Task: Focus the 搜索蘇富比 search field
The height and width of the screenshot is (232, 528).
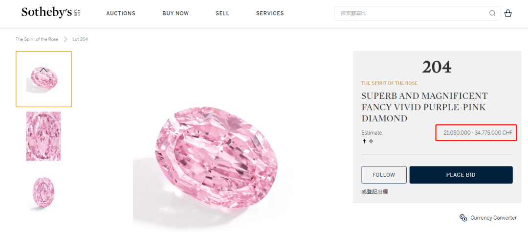Action: (x=411, y=13)
